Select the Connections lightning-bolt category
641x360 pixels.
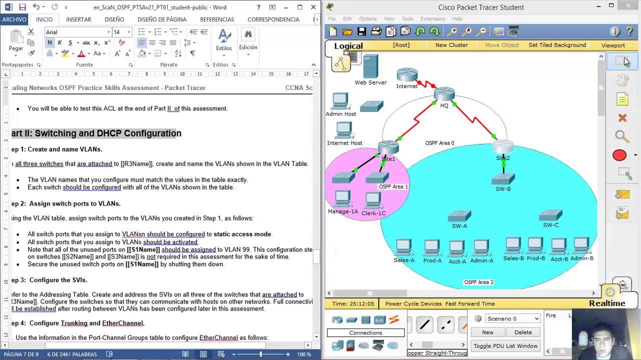point(394,320)
